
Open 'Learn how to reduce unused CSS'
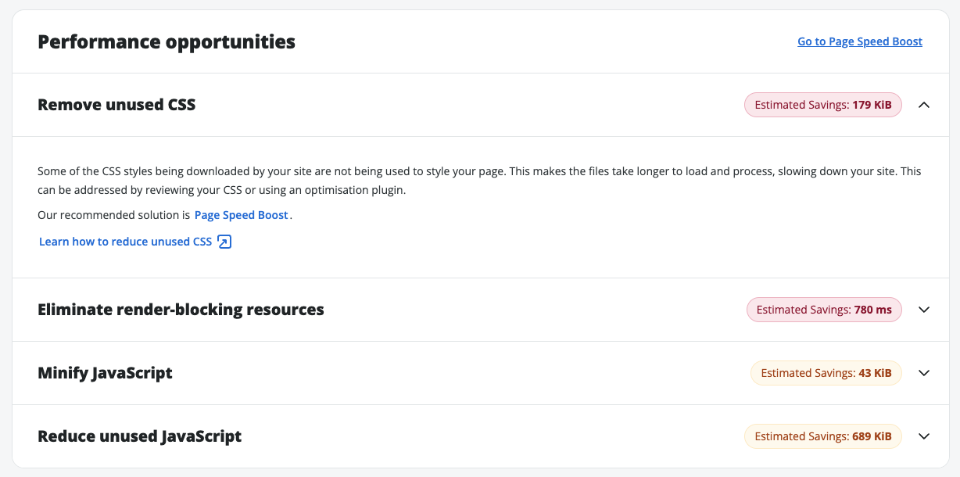[125, 242]
